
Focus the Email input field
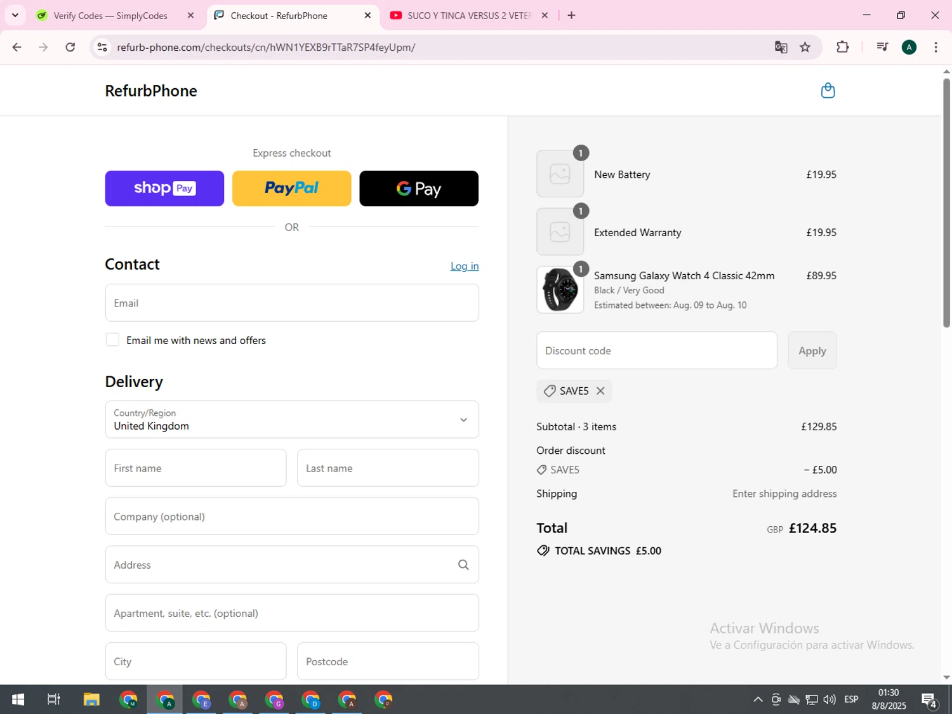coord(292,303)
